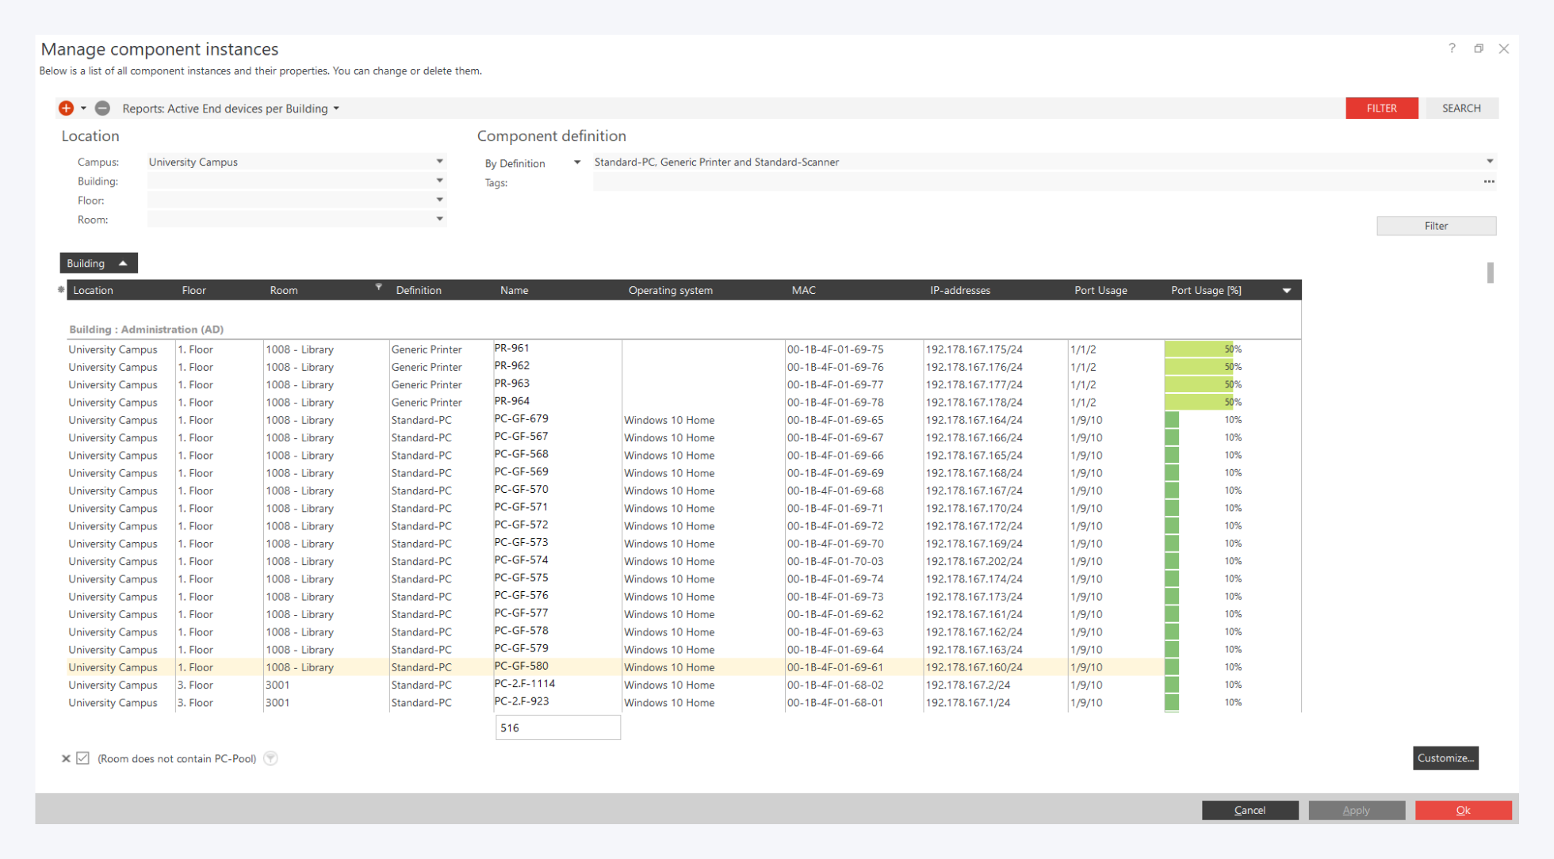Click the asterisk icon left of the table header
1554x859 pixels.
pos(61,290)
